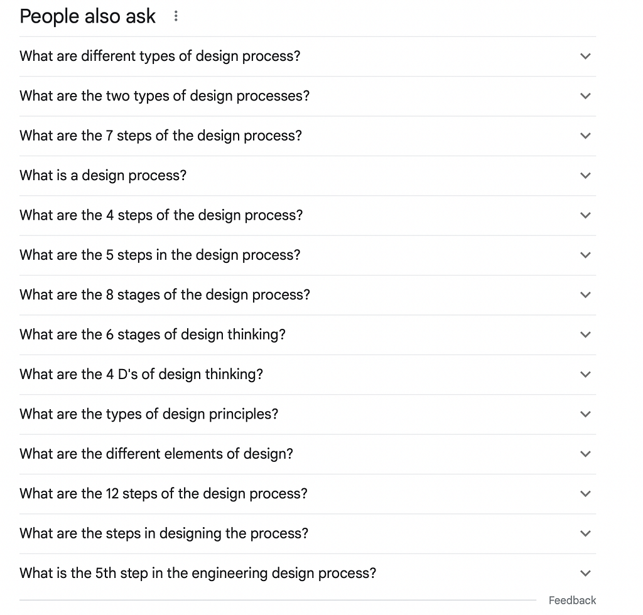This screenshot has width=643, height=615.
Task: Click the question text "What are the different elements of design?"
Action: [156, 454]
